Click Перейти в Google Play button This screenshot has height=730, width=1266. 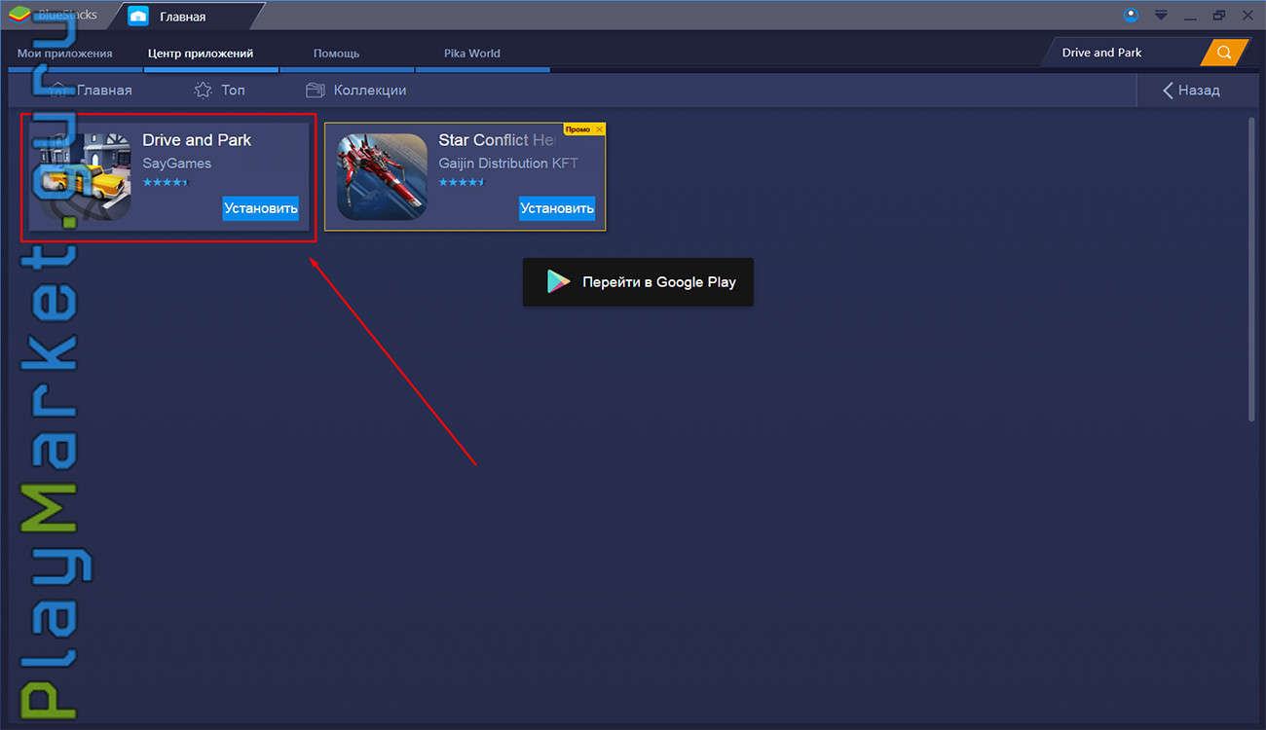[638, 282]
